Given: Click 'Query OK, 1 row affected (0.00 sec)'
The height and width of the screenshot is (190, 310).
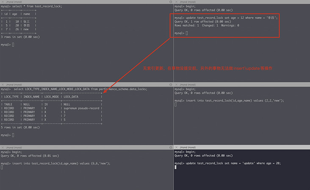Looking at the screenshot, I should 203,22.
